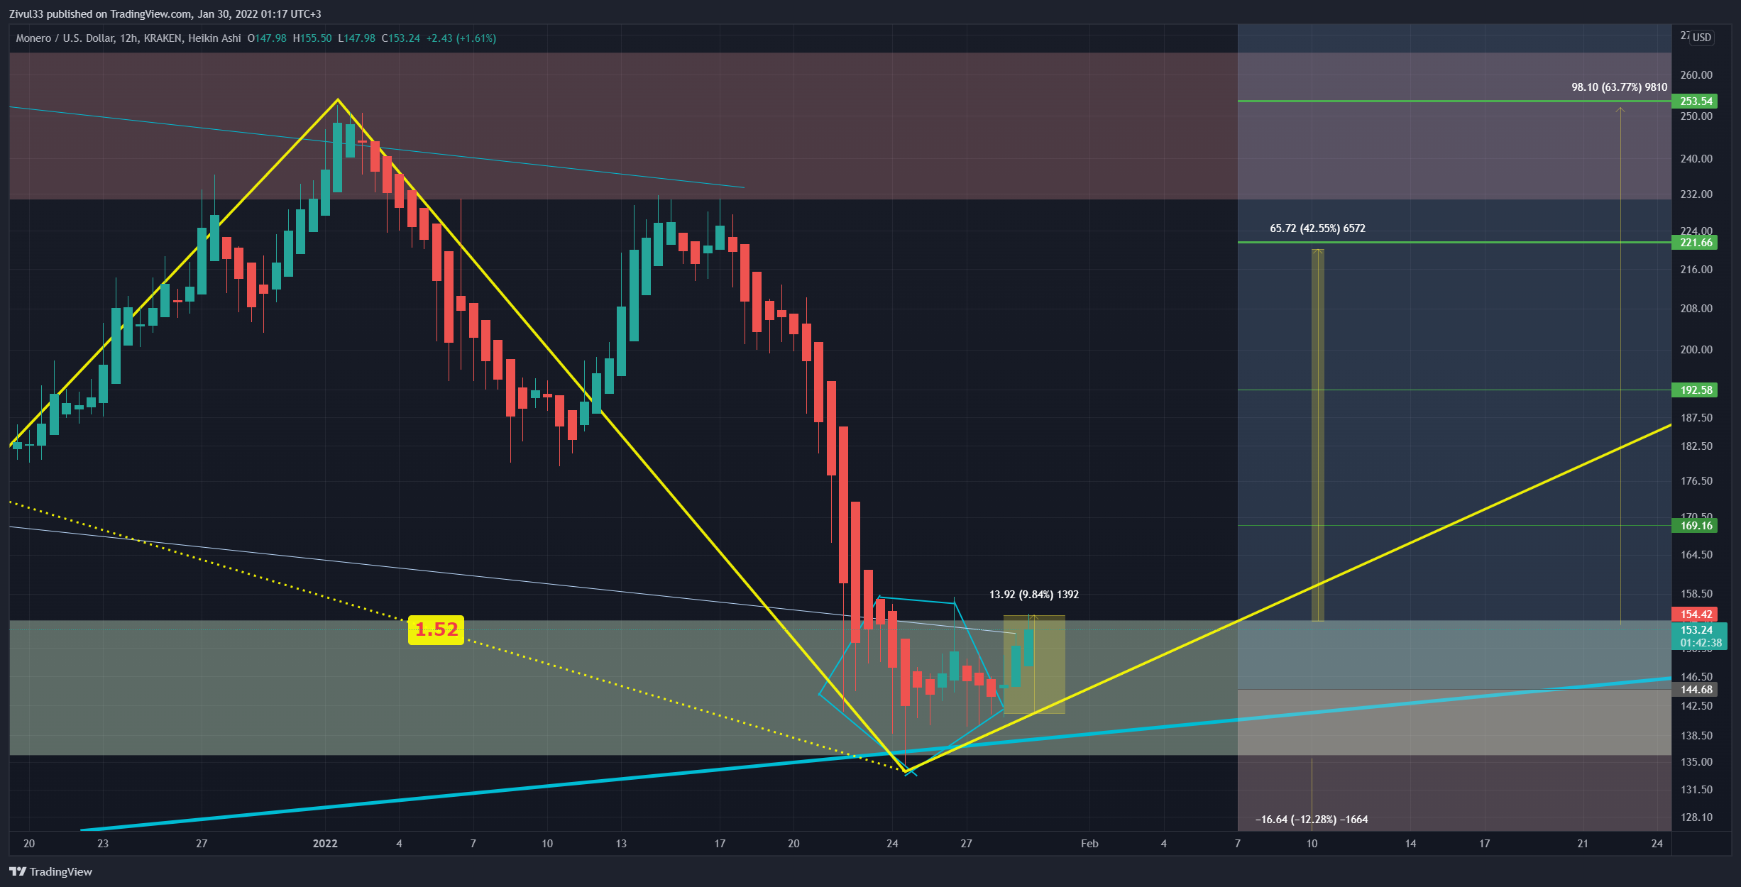Select the Low value L147.98
This screenshot has height=887, width=1741.
point(356,38)
